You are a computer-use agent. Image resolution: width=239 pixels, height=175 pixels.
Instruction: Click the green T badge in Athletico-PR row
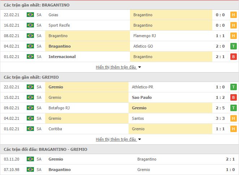(233, 87)
